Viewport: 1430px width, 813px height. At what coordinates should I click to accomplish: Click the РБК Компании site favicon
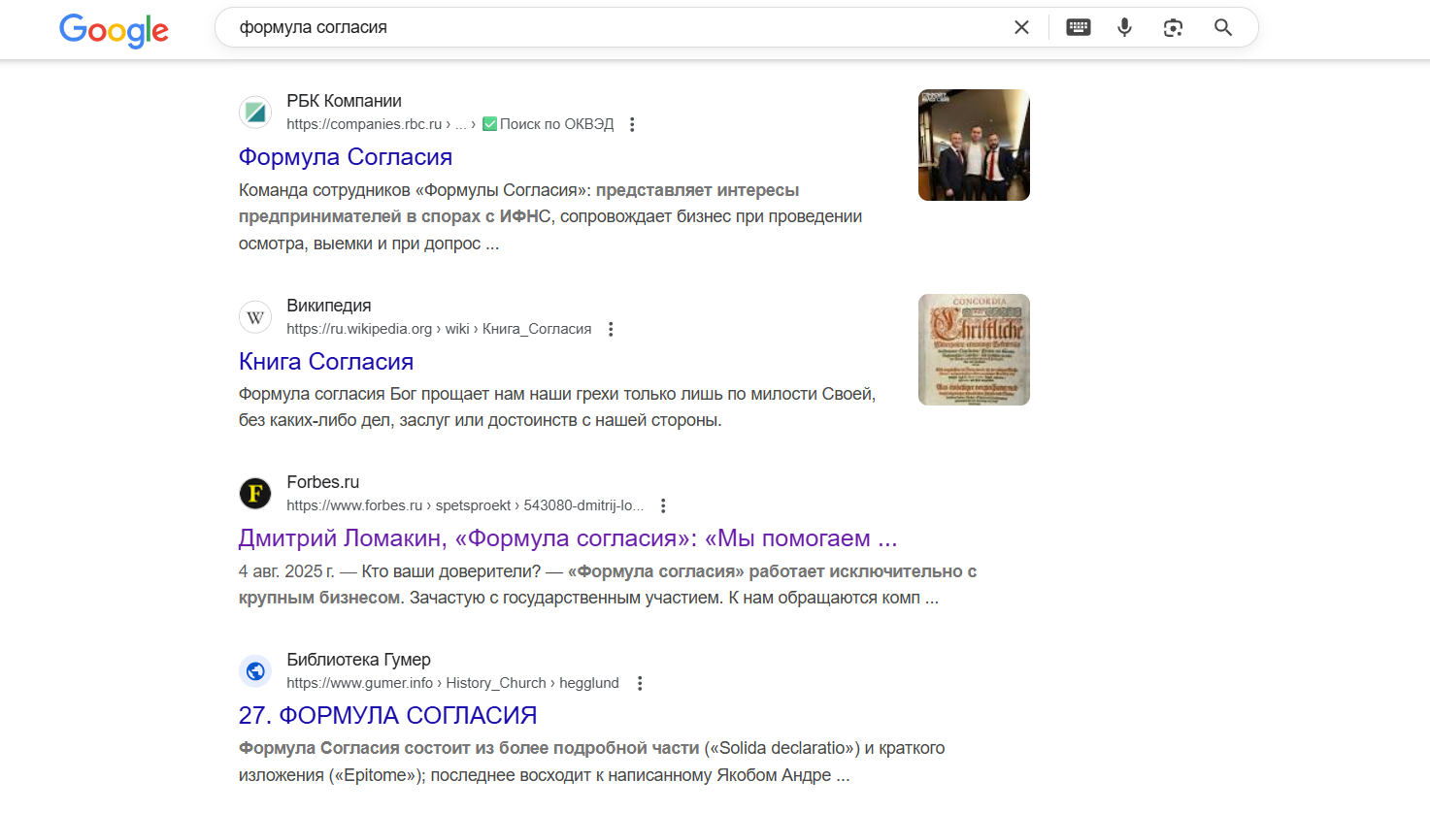pyautogui.click(x=255, y=113)
